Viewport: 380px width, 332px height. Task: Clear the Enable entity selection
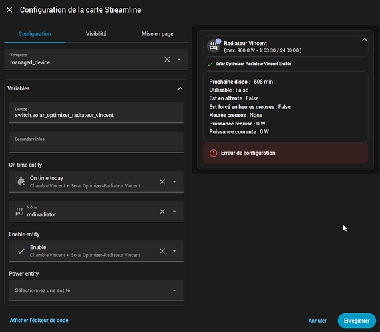click(x=162, y=251)
